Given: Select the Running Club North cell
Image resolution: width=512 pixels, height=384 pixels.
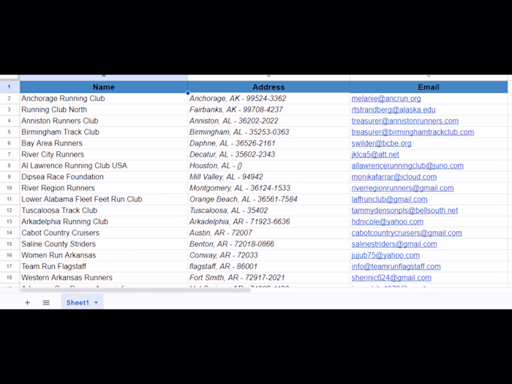Looking at the screenshot, I should coord(104,110).
